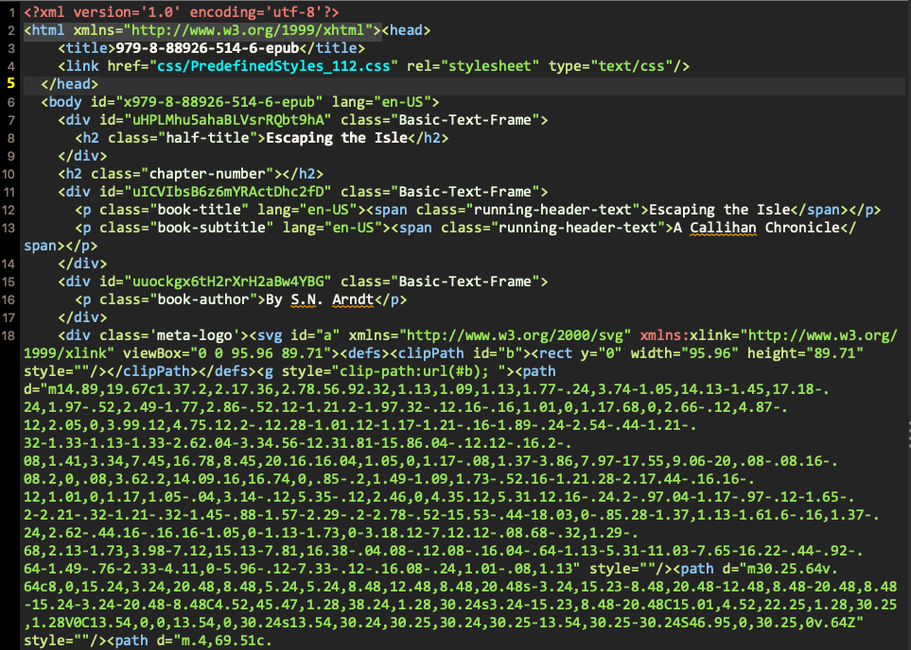Click the underlined author name Arndt
The width and height of the screenshot is (911, 650).
[353, 299]
